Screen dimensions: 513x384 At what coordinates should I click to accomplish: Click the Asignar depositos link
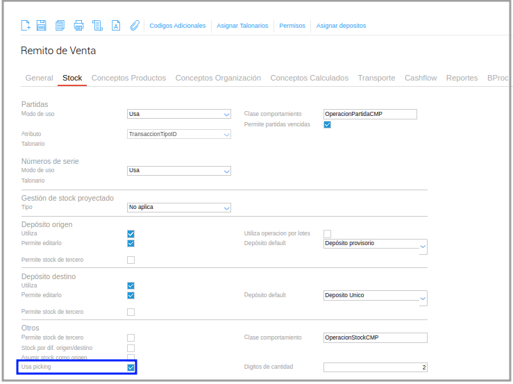(x=341, y=26)
